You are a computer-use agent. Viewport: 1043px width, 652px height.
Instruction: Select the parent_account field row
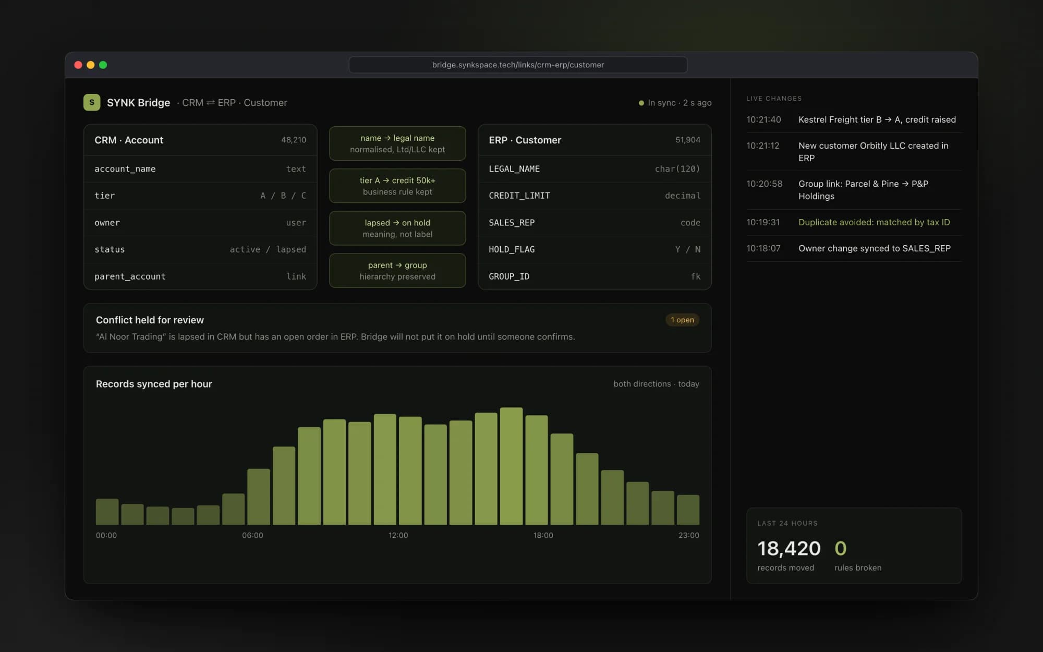click(200, 276)
